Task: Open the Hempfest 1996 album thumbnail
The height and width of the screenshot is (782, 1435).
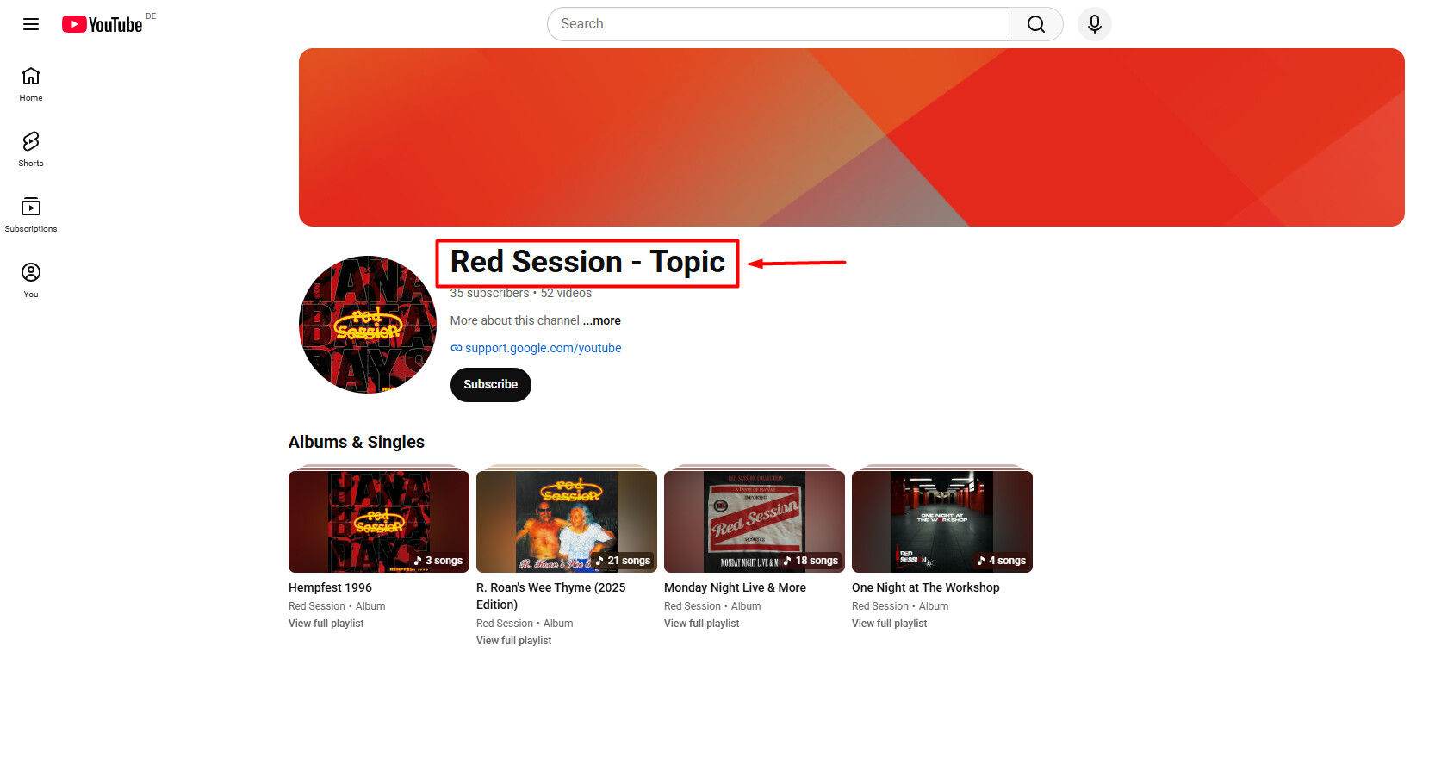Action: 379,521
